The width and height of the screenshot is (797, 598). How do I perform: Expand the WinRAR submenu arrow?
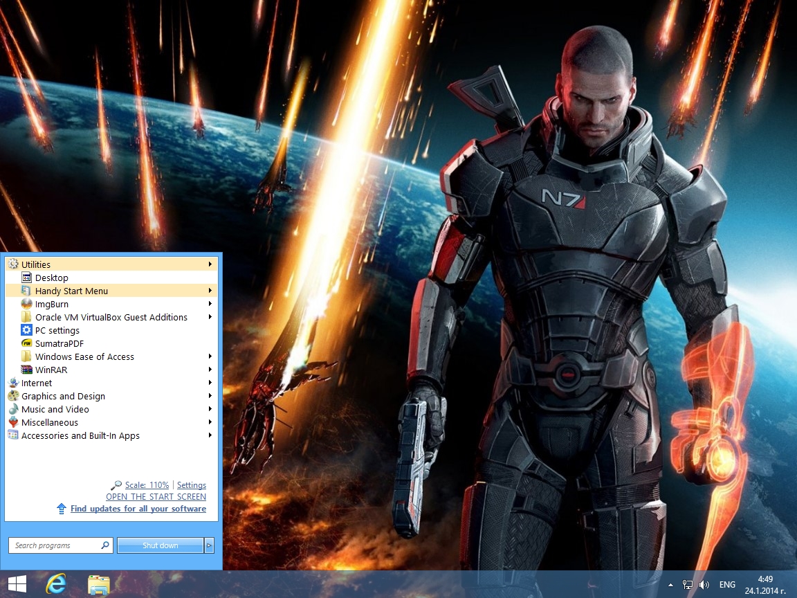210,370
